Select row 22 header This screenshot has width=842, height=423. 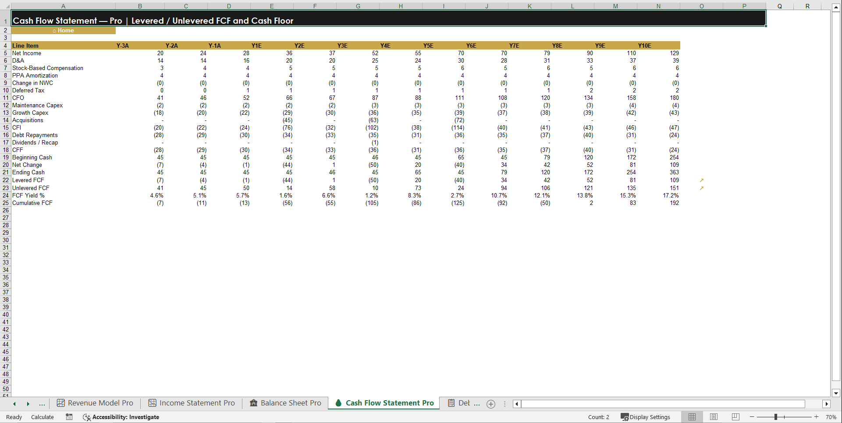pyautogui.click(x=6, y=180)
